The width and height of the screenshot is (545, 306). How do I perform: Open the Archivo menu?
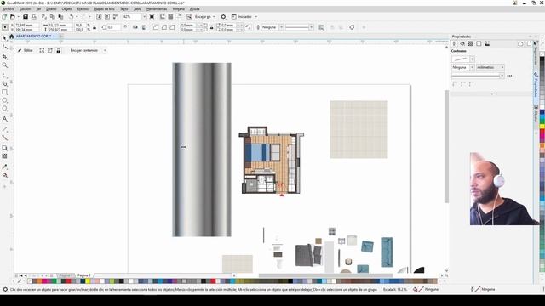[x=8, y=9]
